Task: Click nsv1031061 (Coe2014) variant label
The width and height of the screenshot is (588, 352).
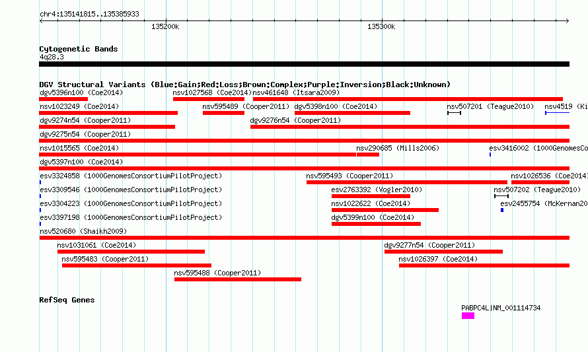Action: point(96,245)
